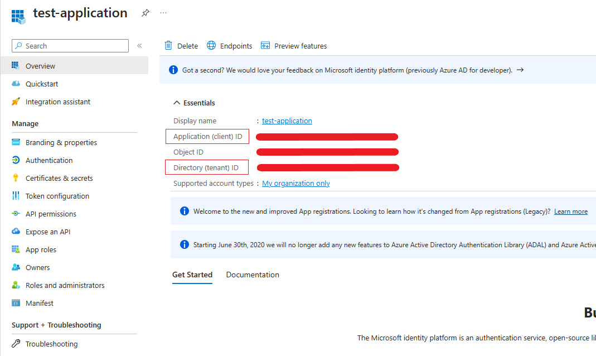Click the Integration assistant rocket icon
This screenshot has width=596, height=356.
[x=16, y=102]
